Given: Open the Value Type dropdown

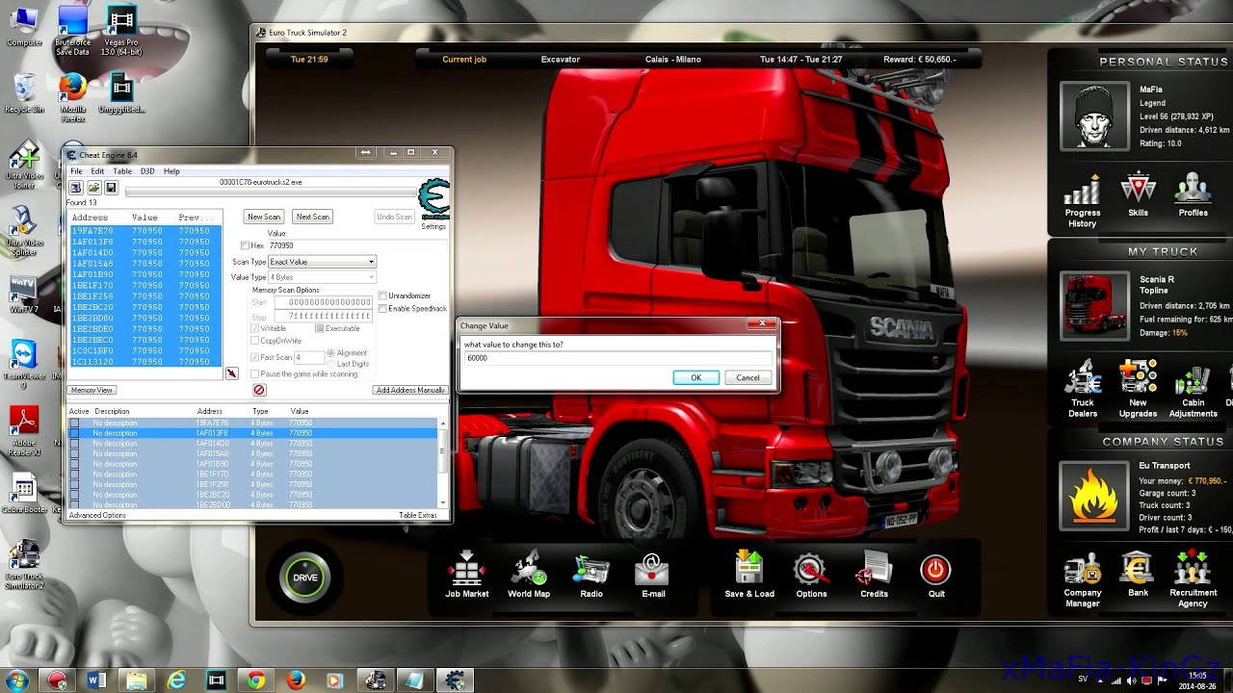Looking at the screenshot, I should pos(323,277).
